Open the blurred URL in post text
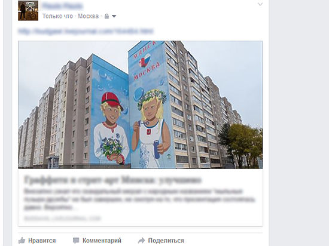329x246 pixels. (86, 31)
